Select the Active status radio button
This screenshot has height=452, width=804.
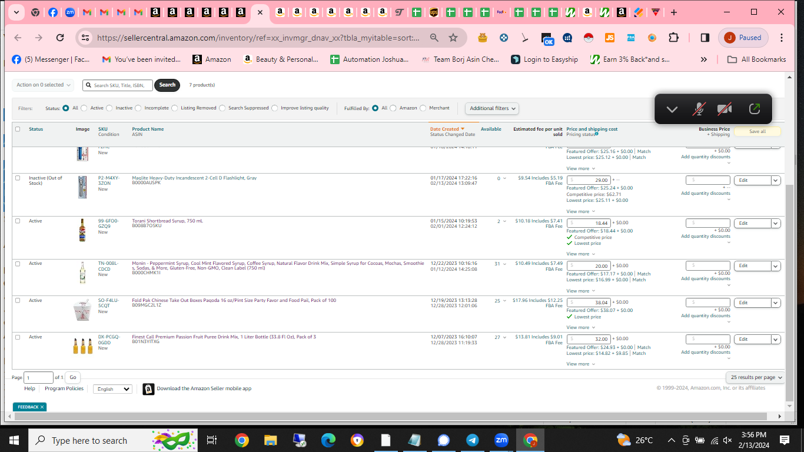point(84,108)
